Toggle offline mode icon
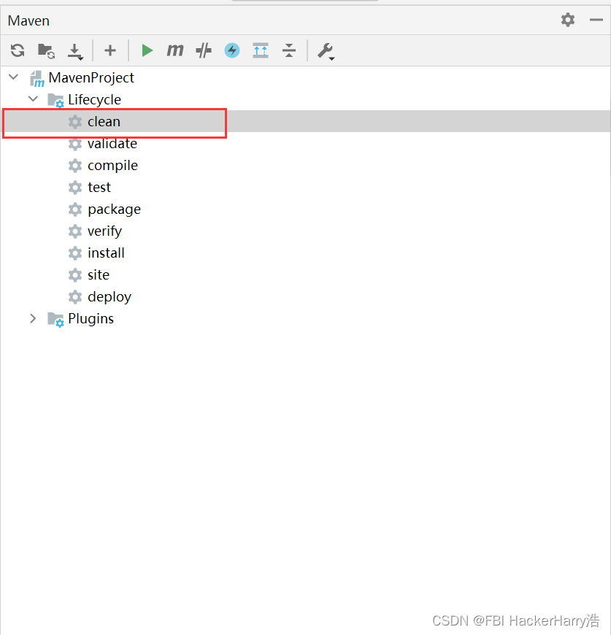 [x=203, y=50]
